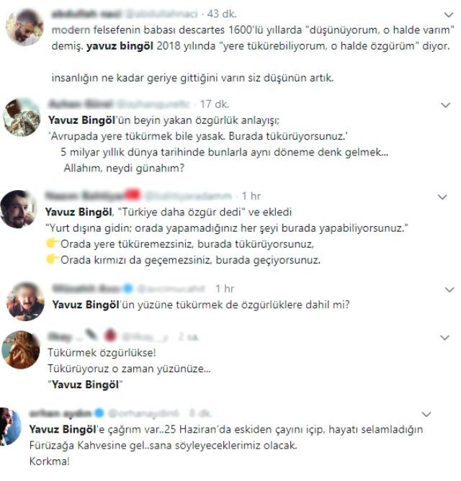
Task: Click the pointing hand emoji before 'Orada yere'
Action: click(x=53, y=243)
